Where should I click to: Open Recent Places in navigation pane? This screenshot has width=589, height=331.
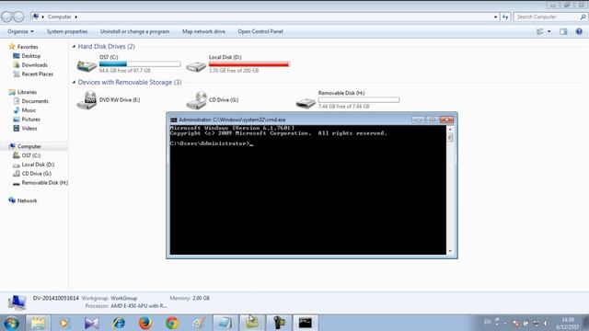(37, 74)
